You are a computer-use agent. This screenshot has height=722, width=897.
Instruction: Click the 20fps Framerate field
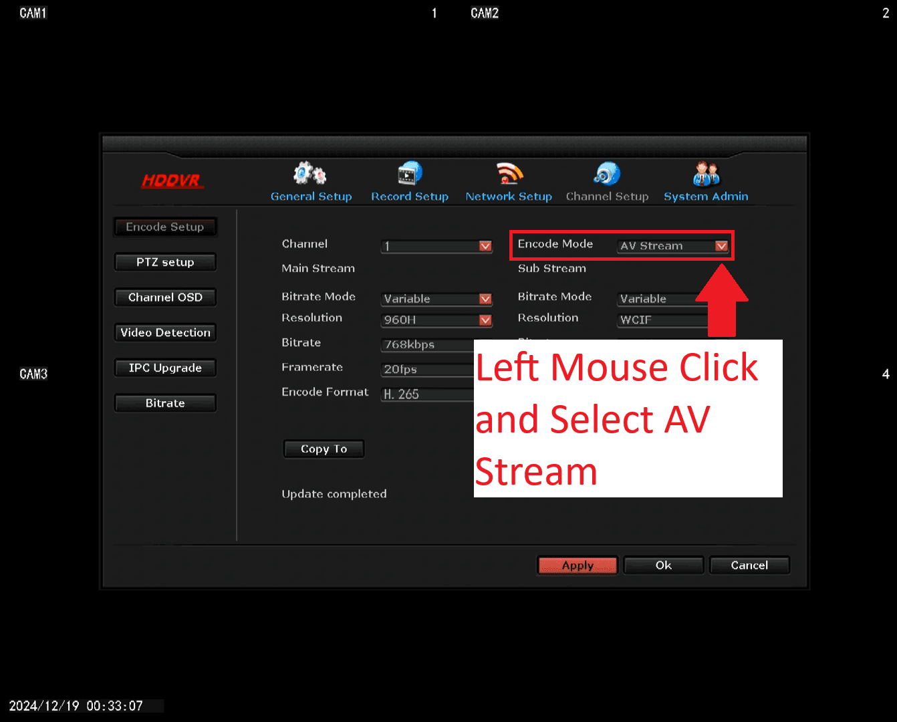click(428, 370)
